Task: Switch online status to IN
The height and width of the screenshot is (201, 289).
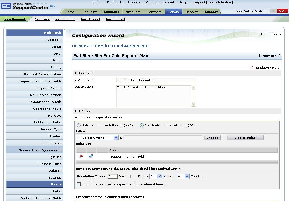Action: click(274, 11)
